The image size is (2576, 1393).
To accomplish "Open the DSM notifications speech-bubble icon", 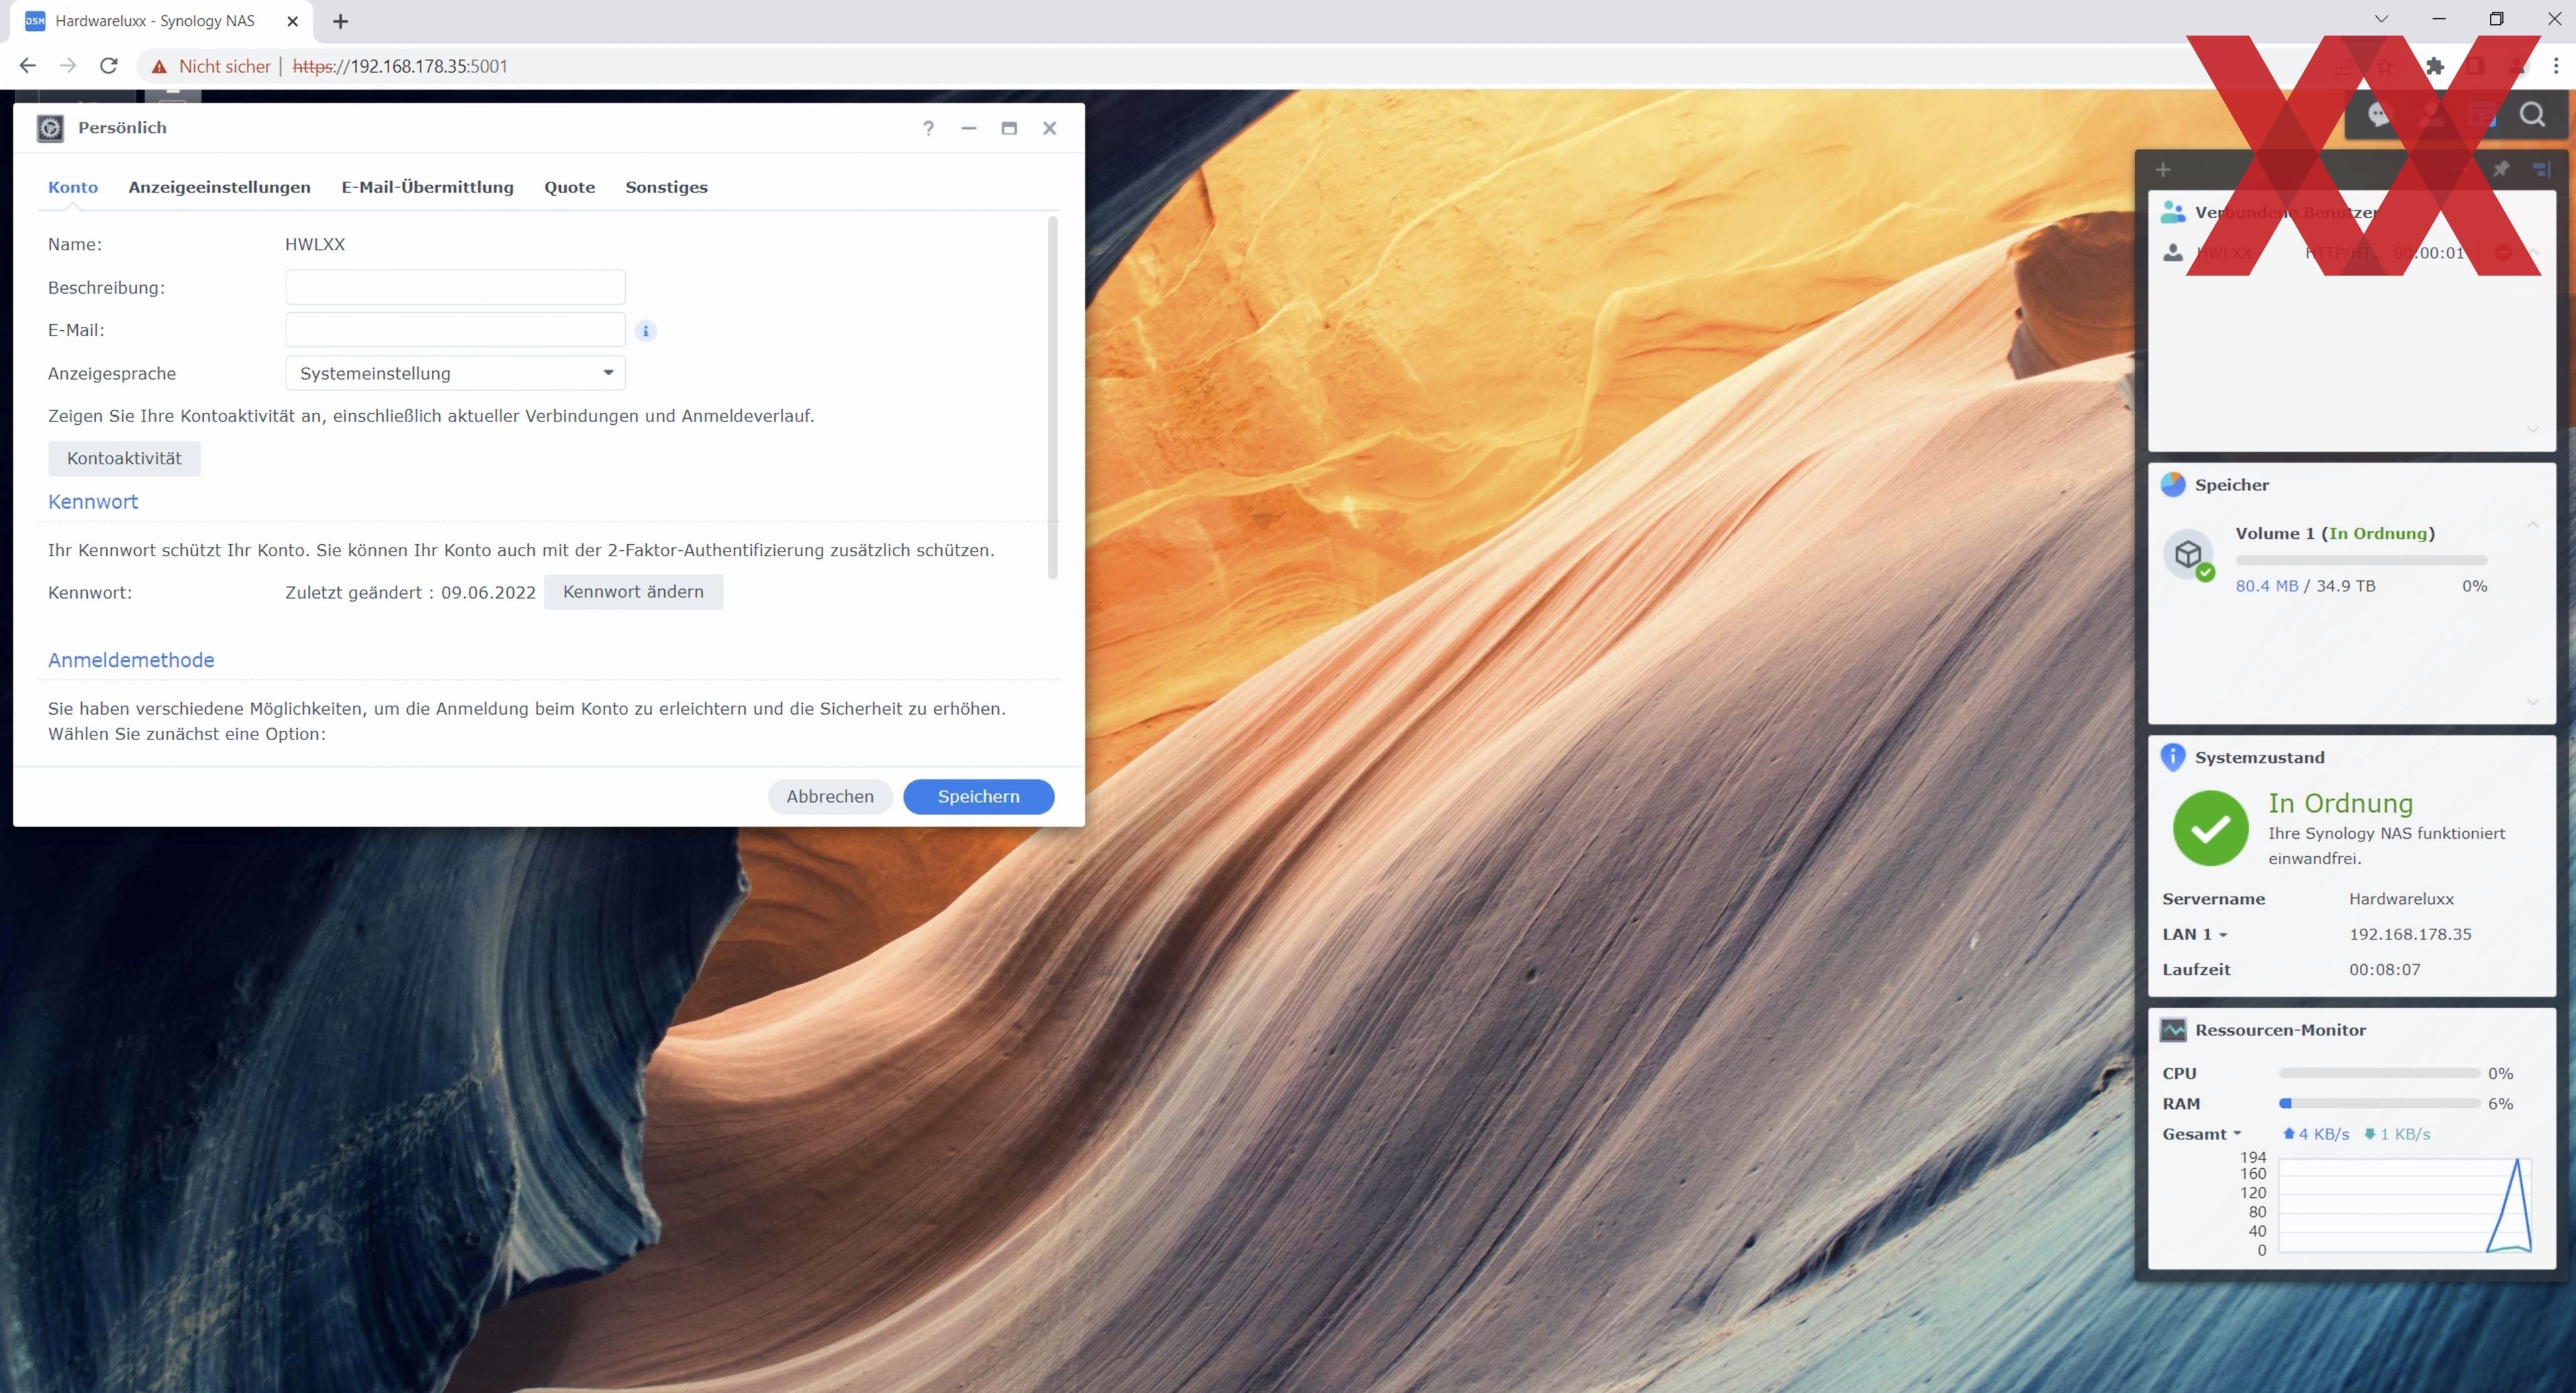I will (x=2379, y=115).
